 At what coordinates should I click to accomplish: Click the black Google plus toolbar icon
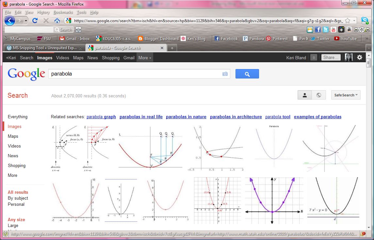tap(341, 30)
